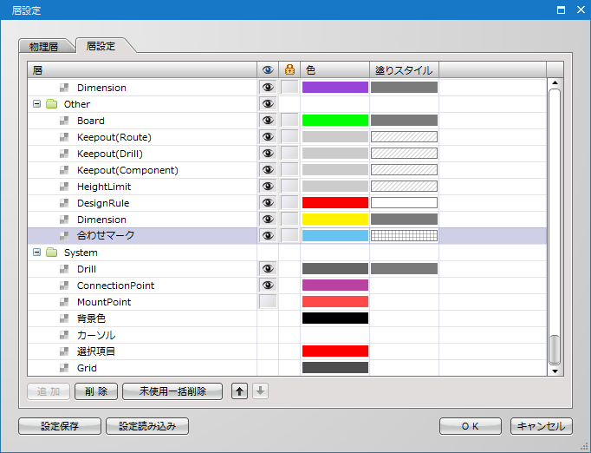Select the 層設定 tab
Viewport: 591px width, 453px height.
coord(101,46)
